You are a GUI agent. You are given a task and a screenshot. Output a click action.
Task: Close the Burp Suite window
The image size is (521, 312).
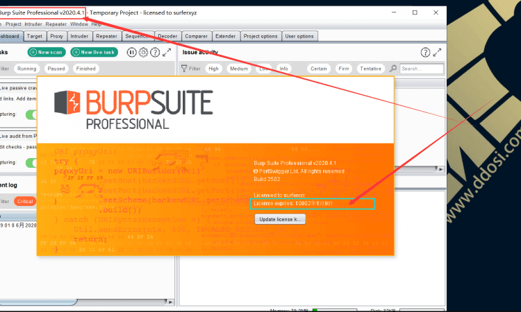click(x=436, y=12)
